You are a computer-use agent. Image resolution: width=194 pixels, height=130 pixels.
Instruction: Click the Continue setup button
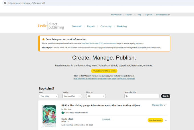tap(155, 120)
